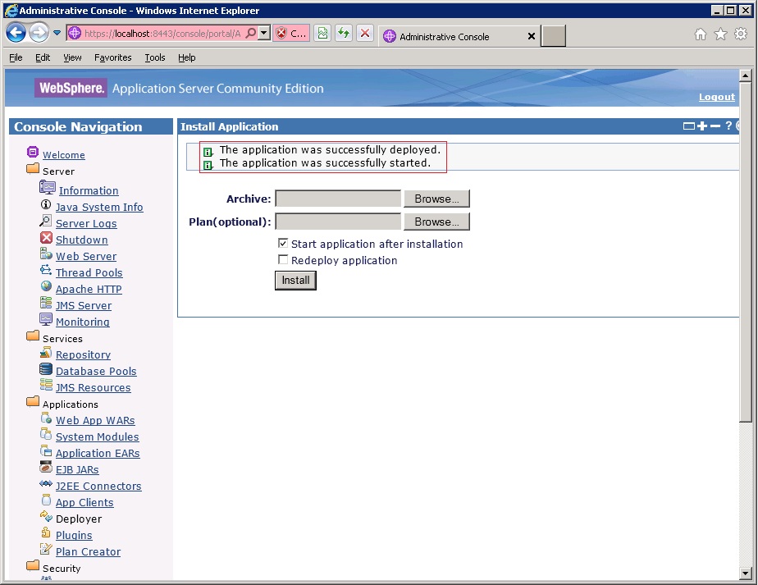Click the Monitoring icon
The width and height of the screenshot is (758, 585).
(x=46, y=319)
